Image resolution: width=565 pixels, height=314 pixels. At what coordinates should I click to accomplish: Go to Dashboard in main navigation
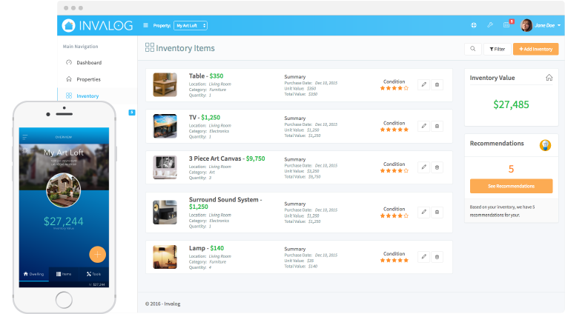coord(88,62)
